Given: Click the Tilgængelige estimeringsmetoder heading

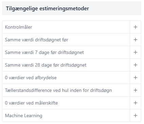Looking at the screenshot, I should 48,9.
